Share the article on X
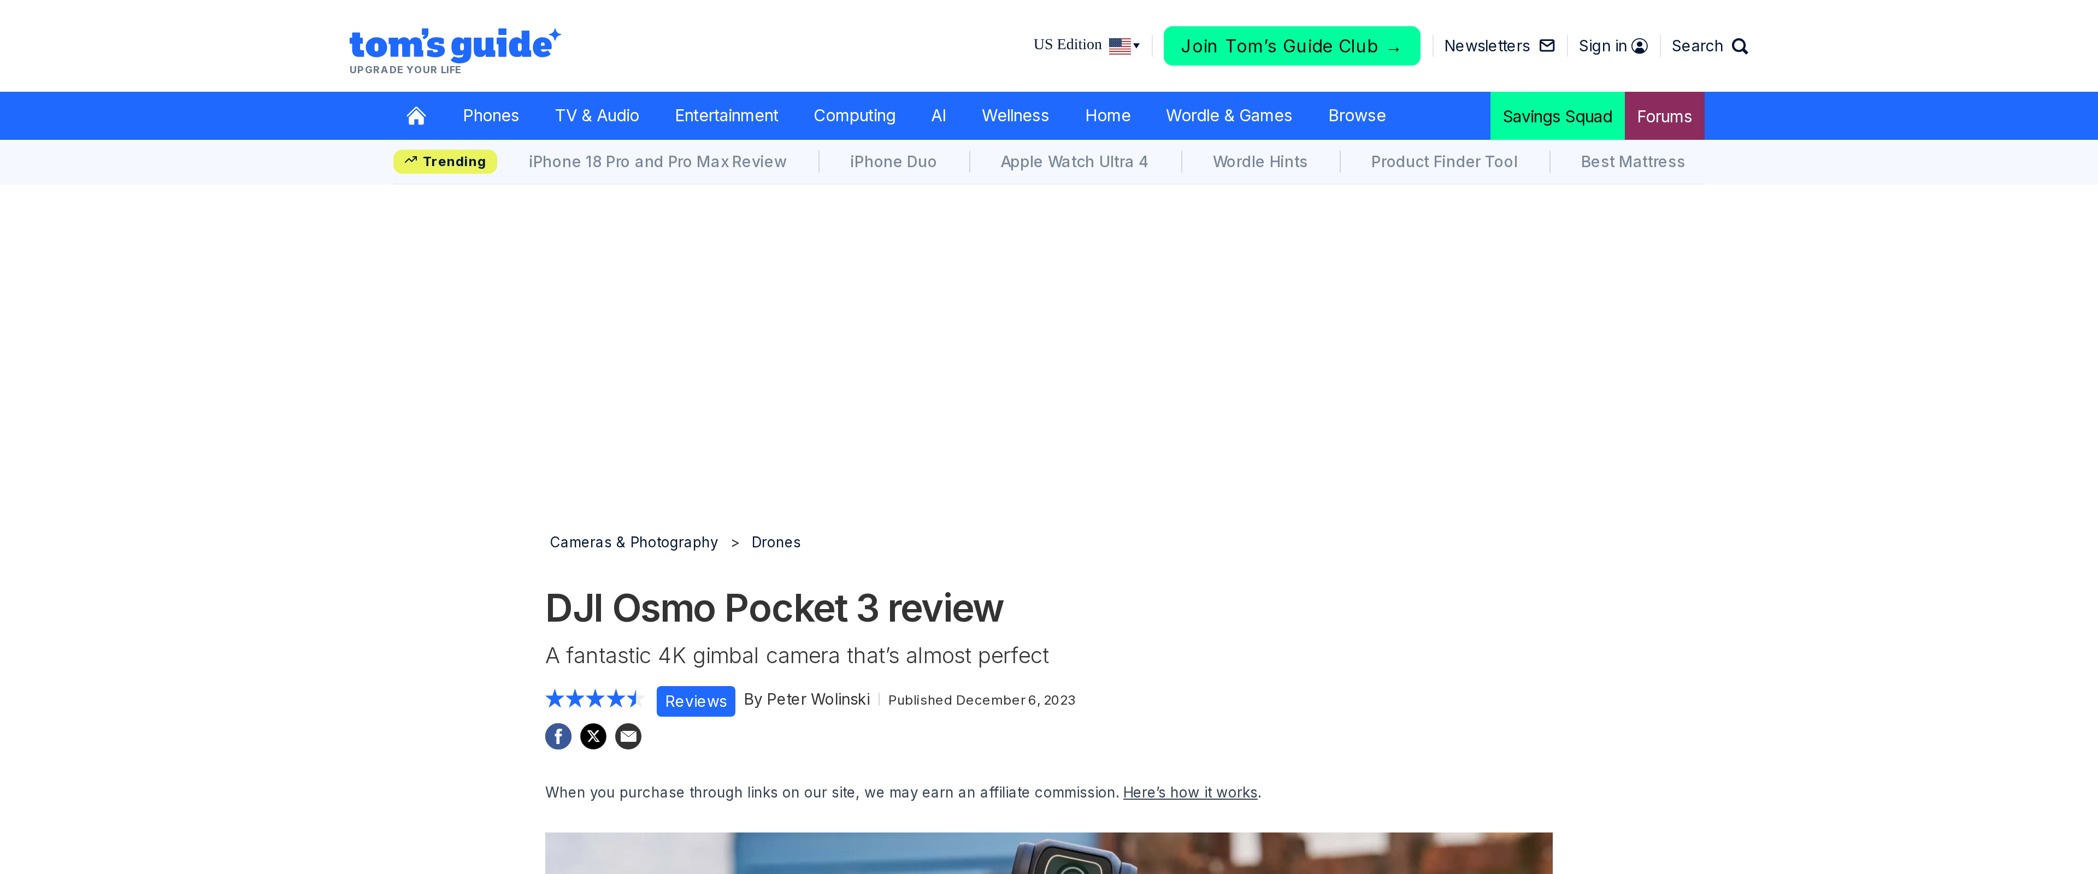 [593, 736]
